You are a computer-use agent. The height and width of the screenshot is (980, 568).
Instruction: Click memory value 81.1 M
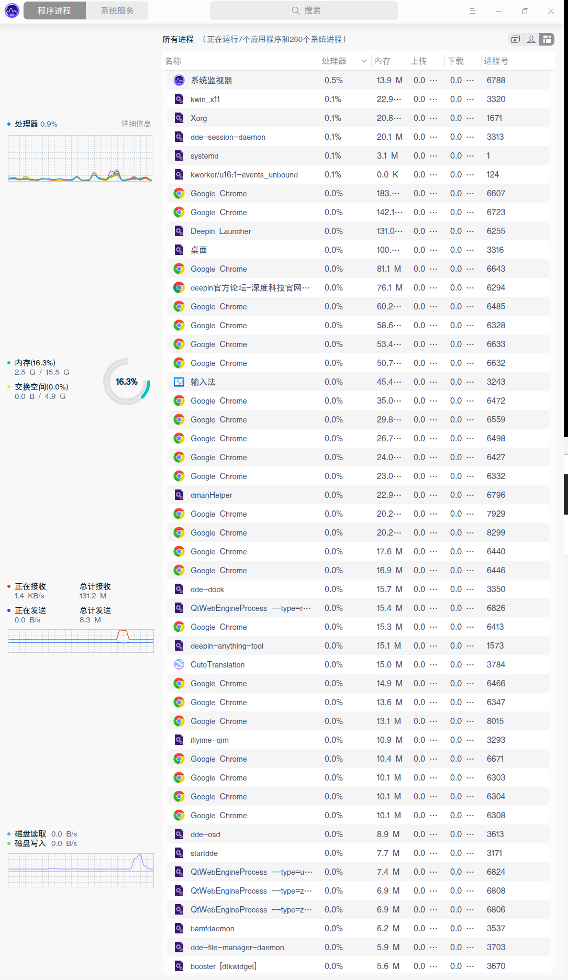tap(389, 269)
